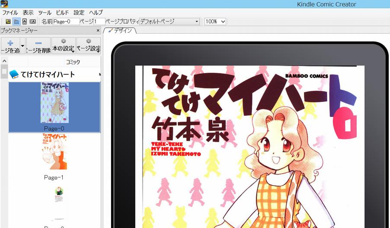Open the ツール menu
Screen dimensions: 390x228
(x=45, y=13)
